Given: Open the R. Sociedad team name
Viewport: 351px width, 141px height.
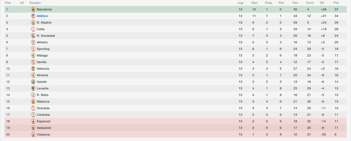Looking at the screenshot, I should (x=46, y=36).
